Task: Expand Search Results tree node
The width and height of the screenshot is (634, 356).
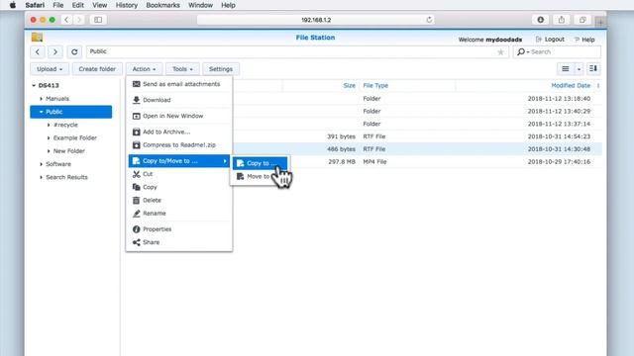Action: (41, 177)
